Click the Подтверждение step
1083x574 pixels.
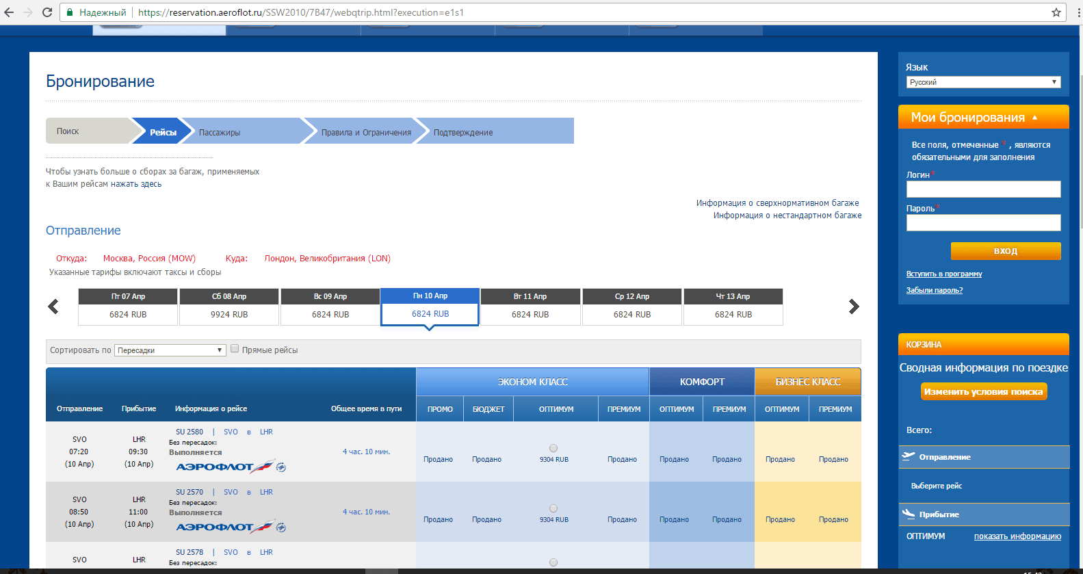pos(496,132)
